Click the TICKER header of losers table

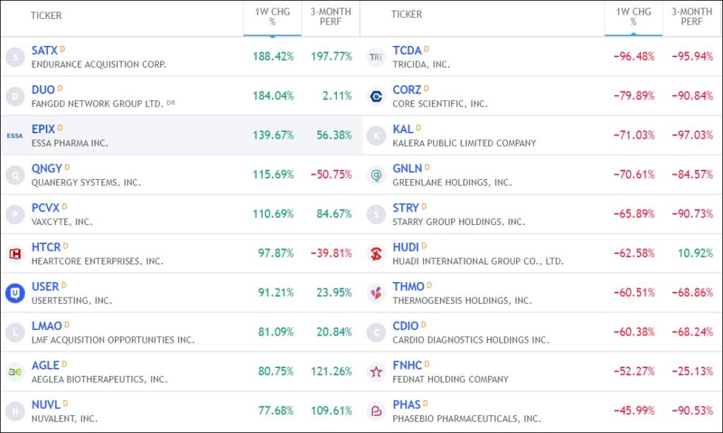pos(407,15)
